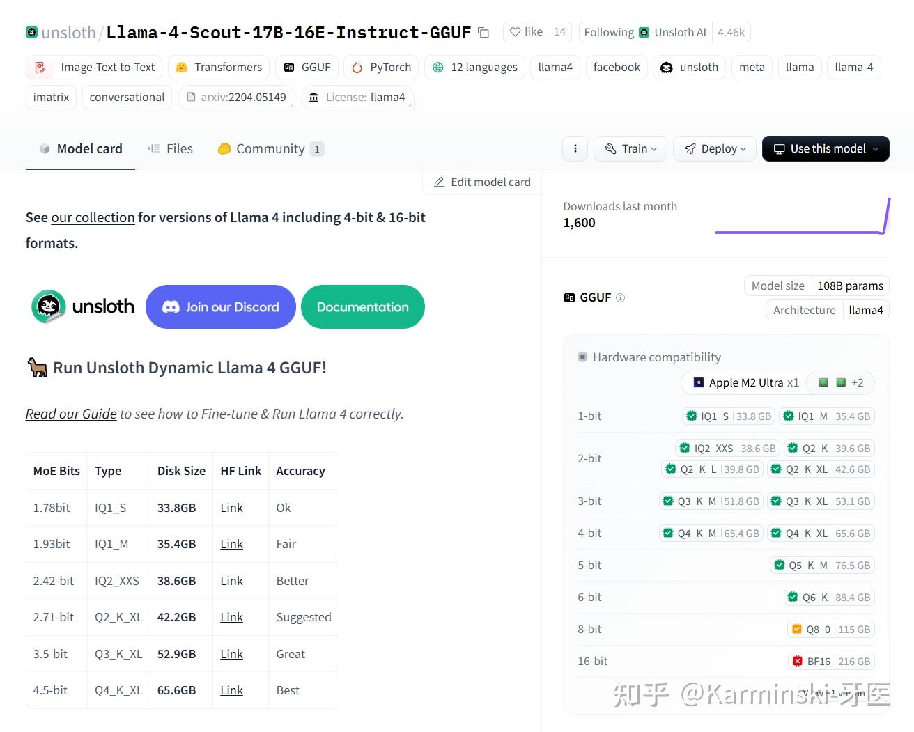Click the Transformers hugging face icon tag
Image resolution: width=914 pixels, height=732 pixels.
(x=181, y=67)
